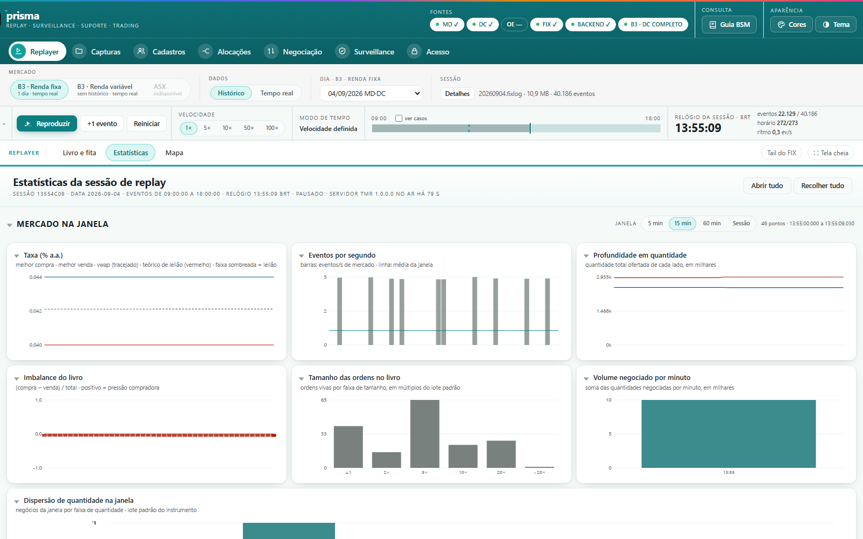Collapse Profundidade em quantidade card
This screenshot has width=863, height=539.
(x=586, y=256)
